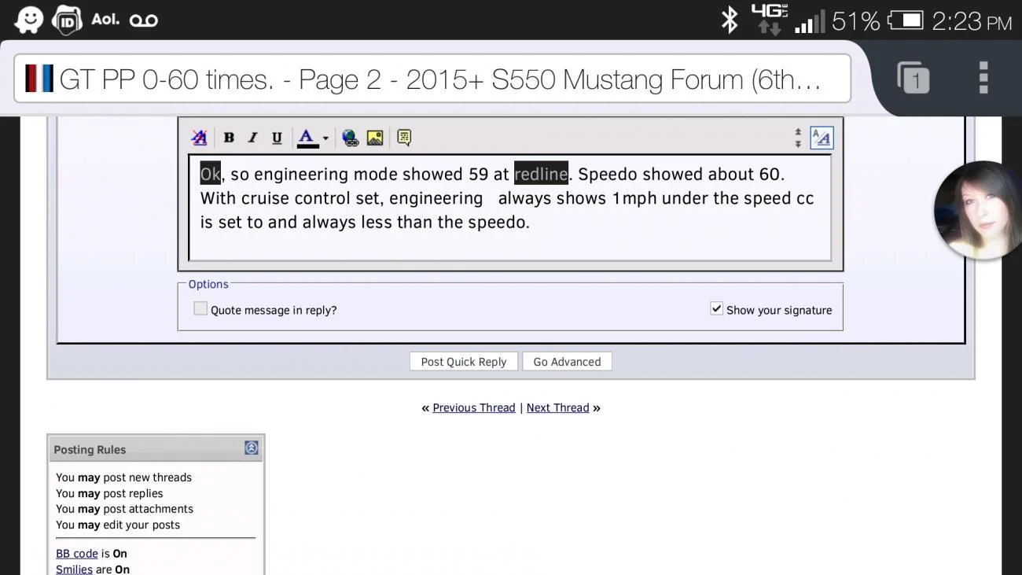Toggle italic formatting in editor
Image resolution: width=1022 pixels, height=575 pixels.
pos(252,138)
